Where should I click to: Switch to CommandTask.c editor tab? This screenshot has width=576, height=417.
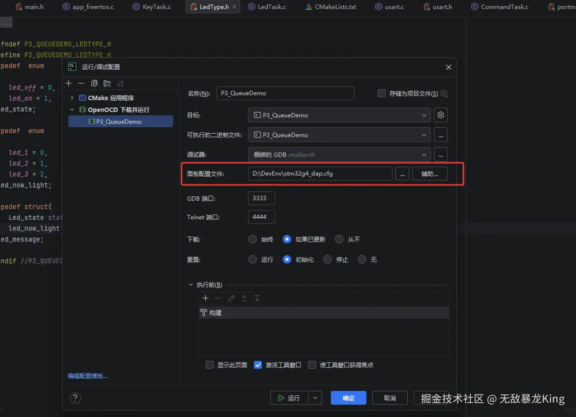tap(500, 7)
